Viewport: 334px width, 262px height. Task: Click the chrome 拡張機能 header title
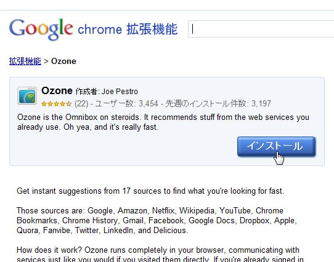pyautogui.click(x=128, y=29)
